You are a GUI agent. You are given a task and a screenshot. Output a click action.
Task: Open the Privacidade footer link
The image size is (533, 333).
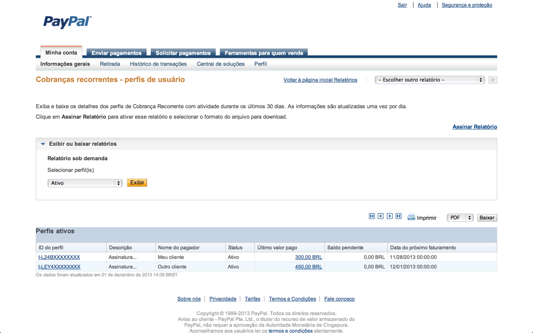coord(223,299)
